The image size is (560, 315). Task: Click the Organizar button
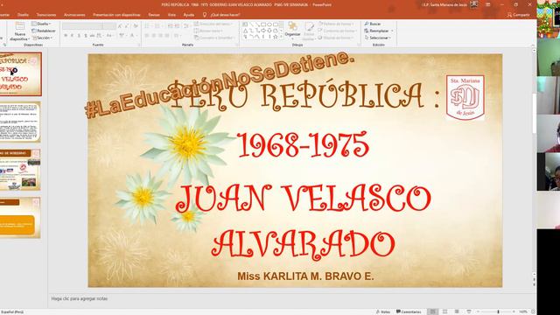[x=293, y=31]
